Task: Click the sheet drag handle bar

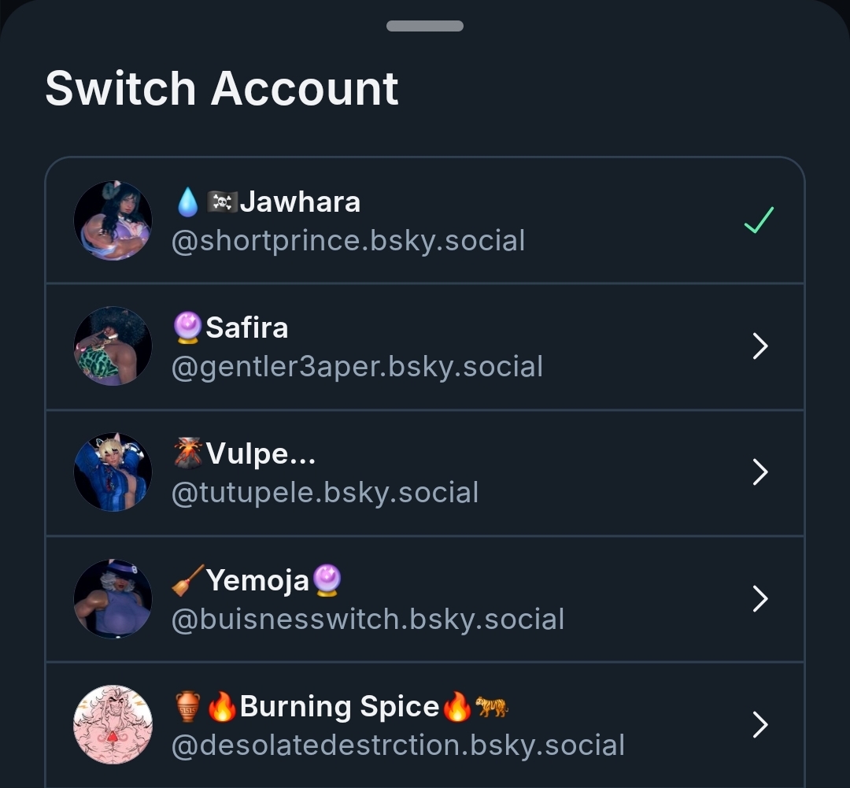Action: tap(425, 26)
